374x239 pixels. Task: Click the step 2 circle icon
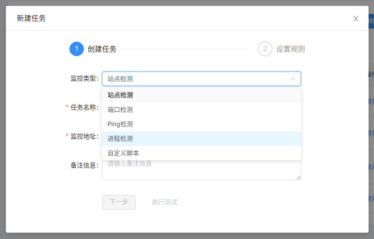(x=265, y=49)
